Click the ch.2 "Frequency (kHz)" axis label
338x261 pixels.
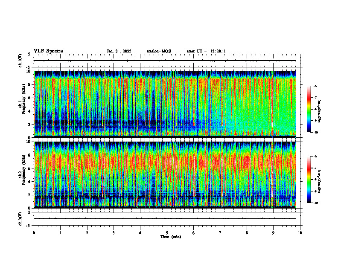click(23, 170)
